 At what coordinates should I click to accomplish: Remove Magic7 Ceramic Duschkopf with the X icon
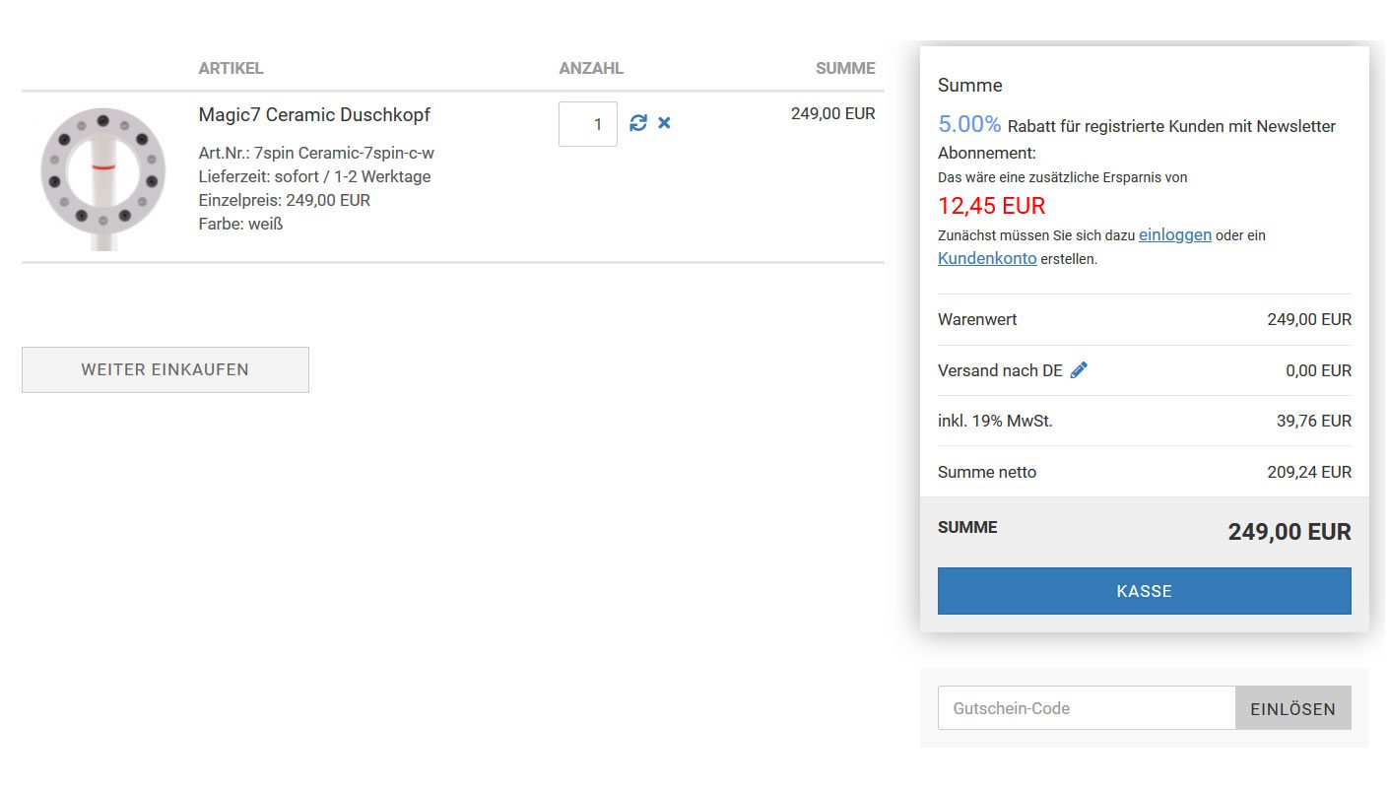(664, 123)
